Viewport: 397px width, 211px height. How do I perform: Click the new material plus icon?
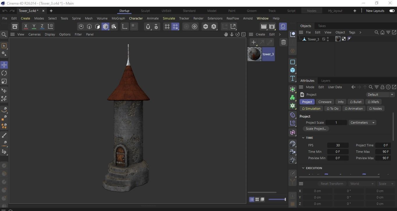[254, 42]
